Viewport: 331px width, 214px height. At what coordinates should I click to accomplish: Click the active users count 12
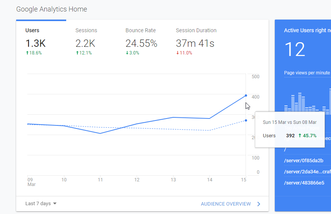[294, 50]
